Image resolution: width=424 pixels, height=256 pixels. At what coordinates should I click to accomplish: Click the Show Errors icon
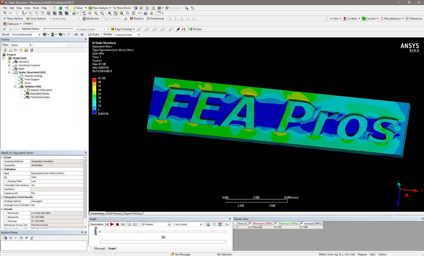point(122,8)
